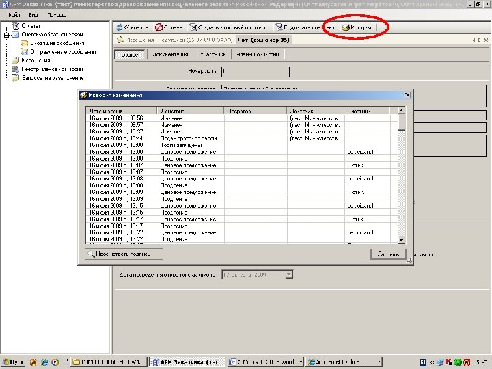Screen dimensions: 492x369
Task: Switch to the Члены комиссии tab
Action: coord(258,55)
